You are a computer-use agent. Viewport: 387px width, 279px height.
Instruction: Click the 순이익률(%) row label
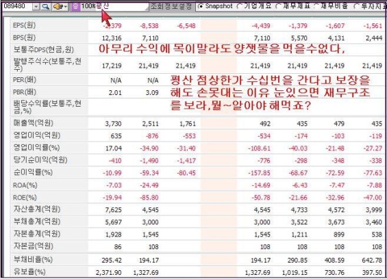tap(33, 172)
